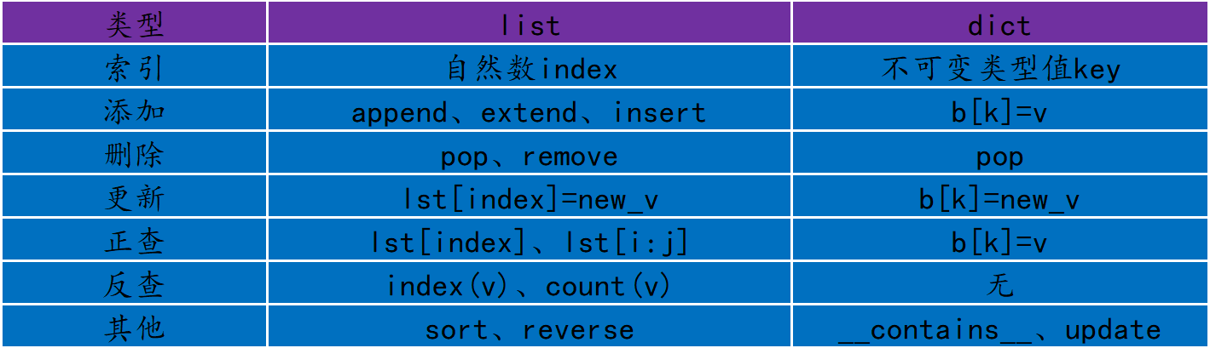1210x348 pixels.
Task: Click the pop、remove cell
Action: tap(530, 156)
